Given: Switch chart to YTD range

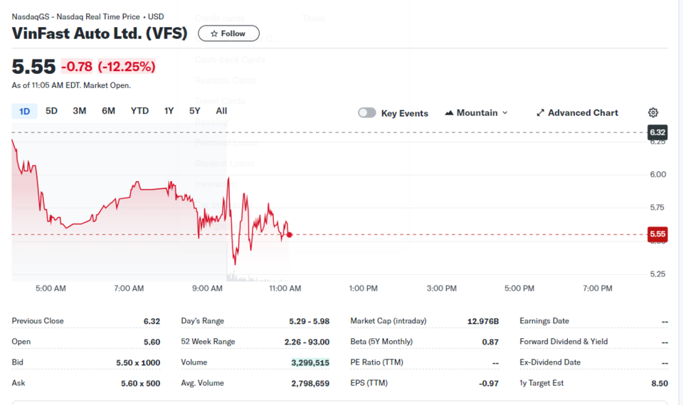Looking at the screenshot, I should [x=139, y=111].
